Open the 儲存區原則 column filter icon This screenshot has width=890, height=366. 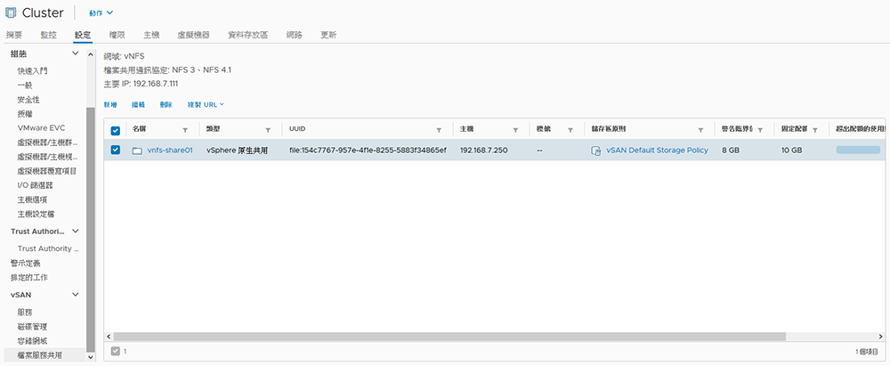pyautogui.click(x=701, y=130)
